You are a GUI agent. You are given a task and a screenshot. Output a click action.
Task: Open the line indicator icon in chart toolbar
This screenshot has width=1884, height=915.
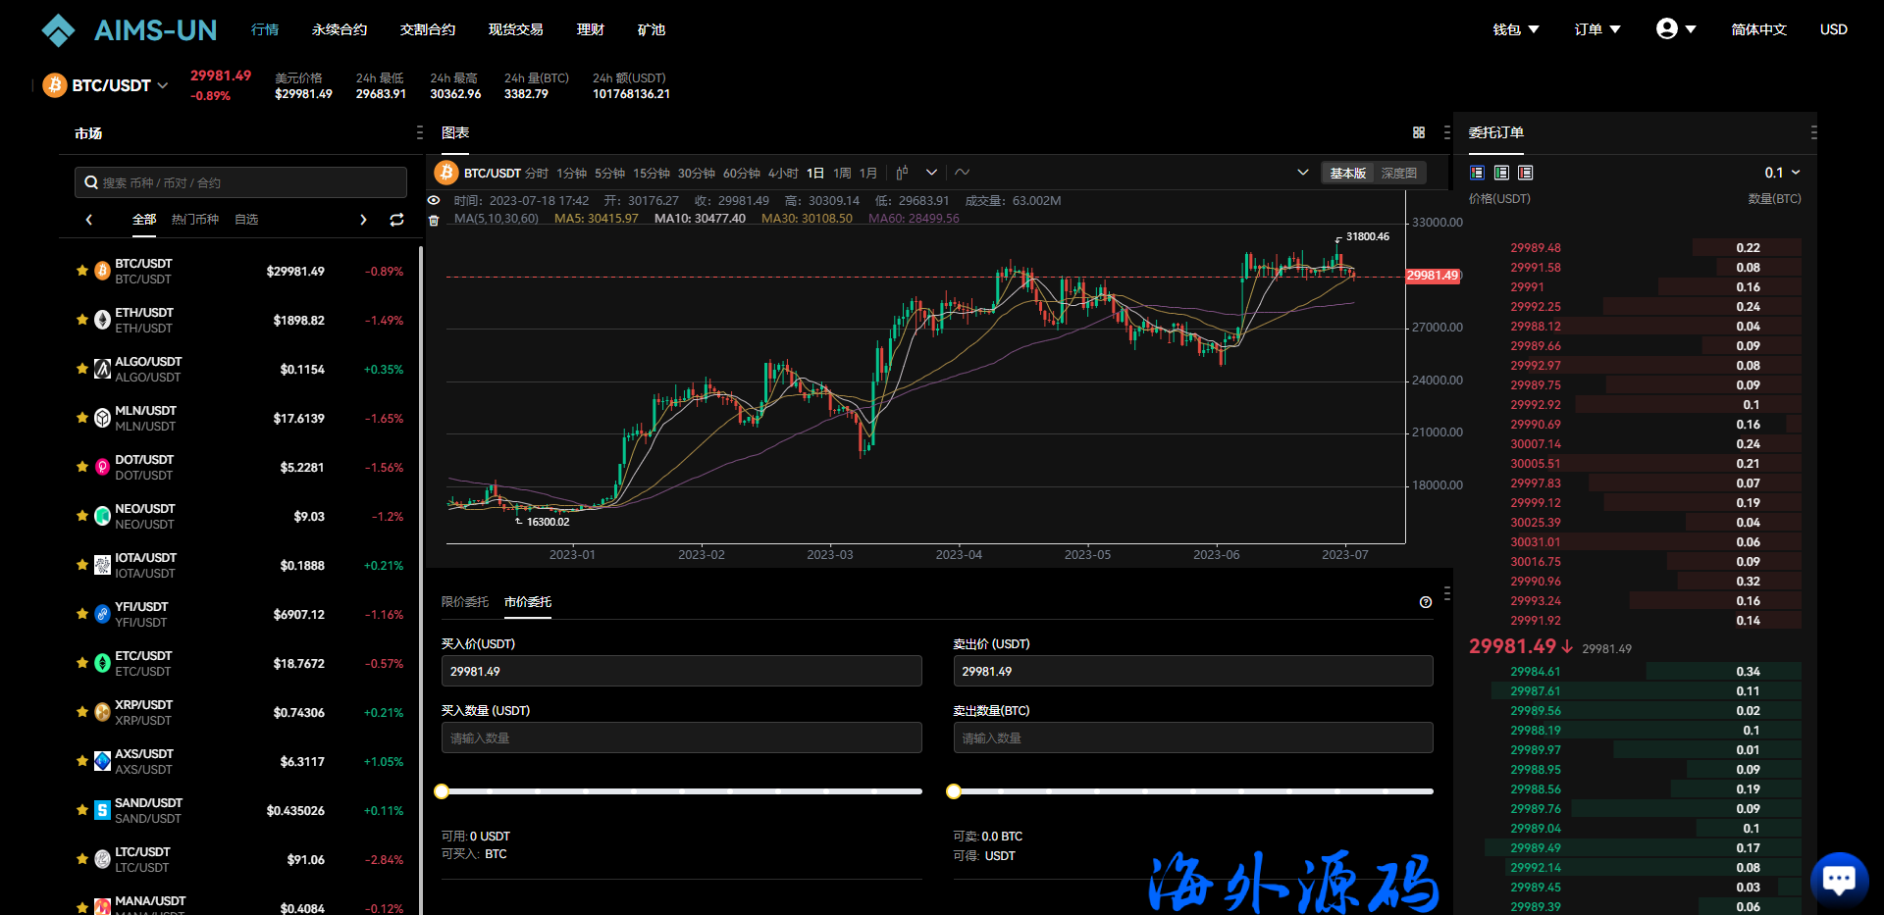coord(963,173)
